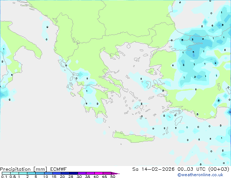Click the over-50 mm arrow tip on legend
The height and width of the screenshot is (178, 231).
[115, 173]
